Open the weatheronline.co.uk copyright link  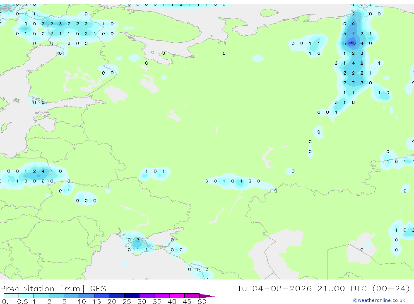[x=379, y=300]
